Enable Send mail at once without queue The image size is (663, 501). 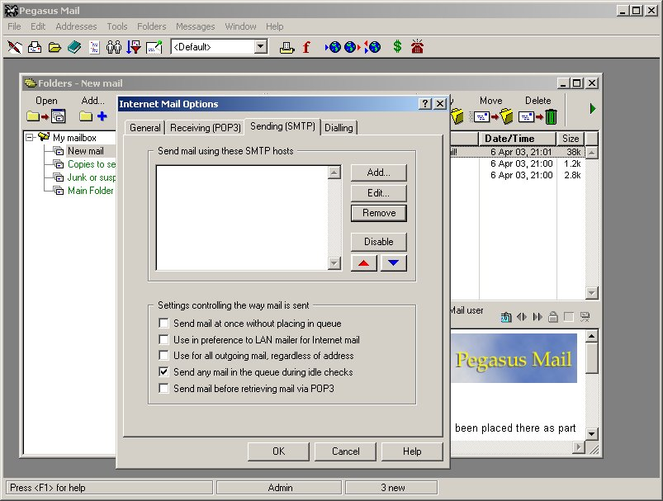coord(163,324)
